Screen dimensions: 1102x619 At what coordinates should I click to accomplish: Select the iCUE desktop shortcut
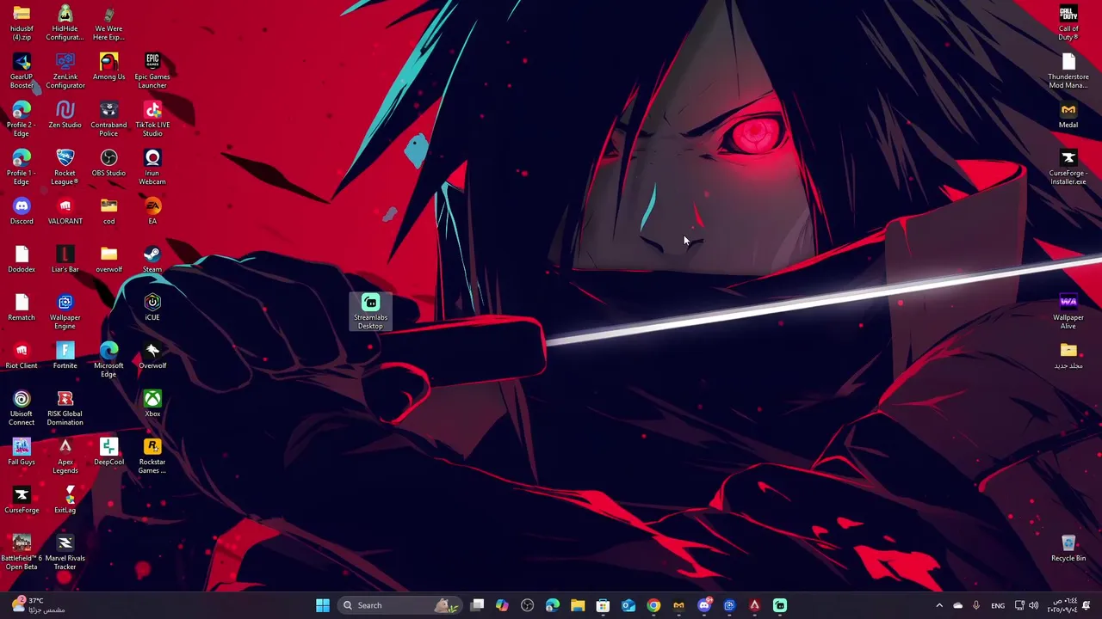click(152, 308)
